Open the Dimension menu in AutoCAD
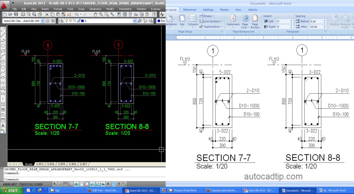Screen dimensions: 354x194 (95, 9)
